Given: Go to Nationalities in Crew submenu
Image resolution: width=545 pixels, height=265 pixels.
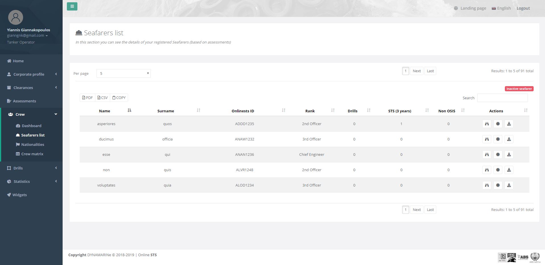Looking at the screenshot, I should 32,144.
